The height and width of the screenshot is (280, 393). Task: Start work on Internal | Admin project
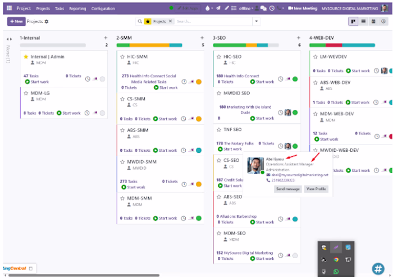click(x=37, y=82)
